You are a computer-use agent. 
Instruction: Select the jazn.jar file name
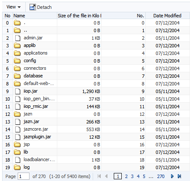tap(32, 122)
